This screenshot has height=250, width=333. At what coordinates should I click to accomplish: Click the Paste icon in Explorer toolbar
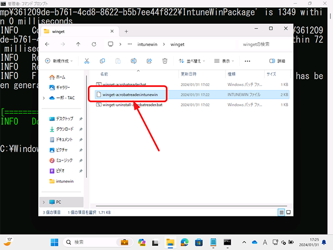pyautogui.click(x=118, y=61)
